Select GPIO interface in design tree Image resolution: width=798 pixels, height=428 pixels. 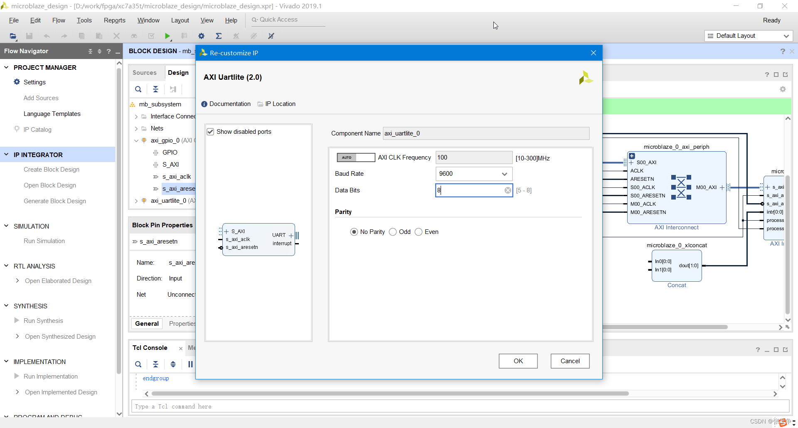[x=170, y=153]
